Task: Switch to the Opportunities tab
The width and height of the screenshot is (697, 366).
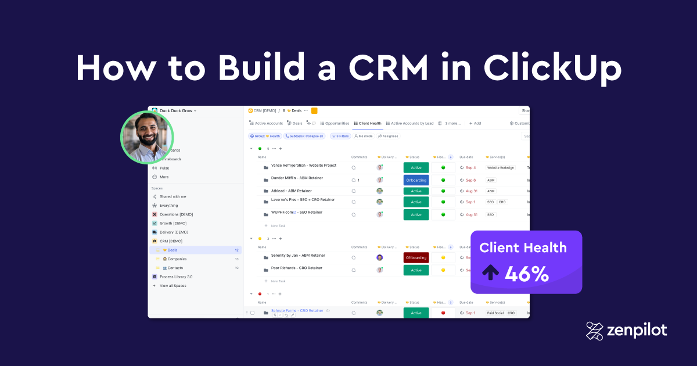Action: 337,123
